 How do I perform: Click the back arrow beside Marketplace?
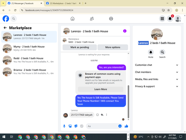(x=5, y=28)
